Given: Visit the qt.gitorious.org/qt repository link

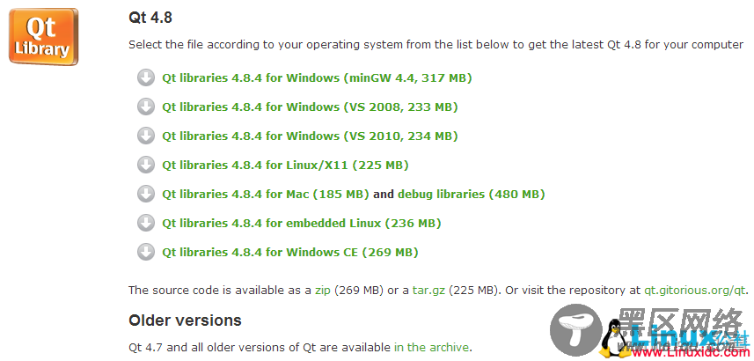Looking at the screenshot, I should click(694, 291).
